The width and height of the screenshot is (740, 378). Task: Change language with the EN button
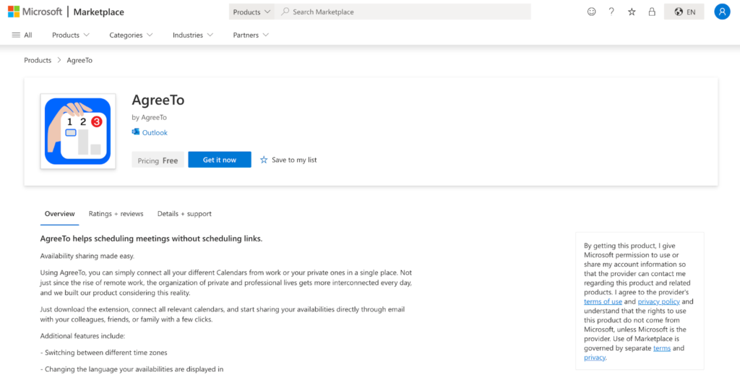[684, 12]
